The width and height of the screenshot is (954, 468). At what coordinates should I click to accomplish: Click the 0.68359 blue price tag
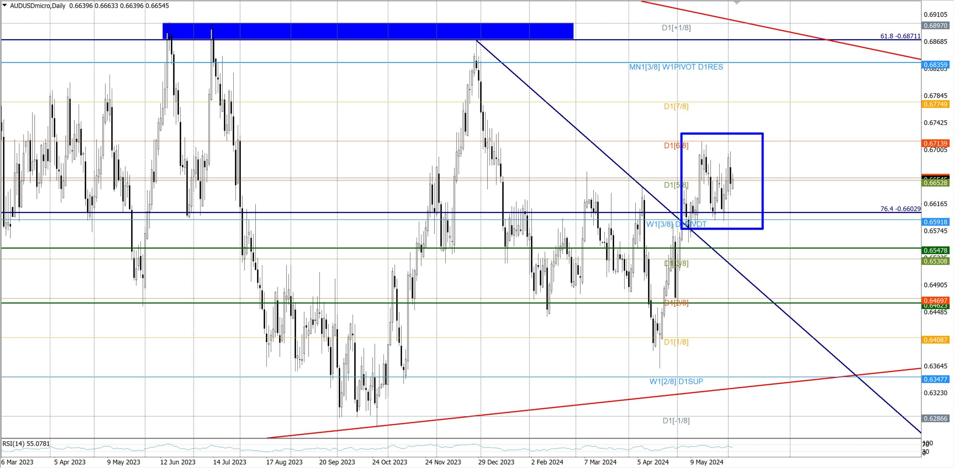coord(935,65)
